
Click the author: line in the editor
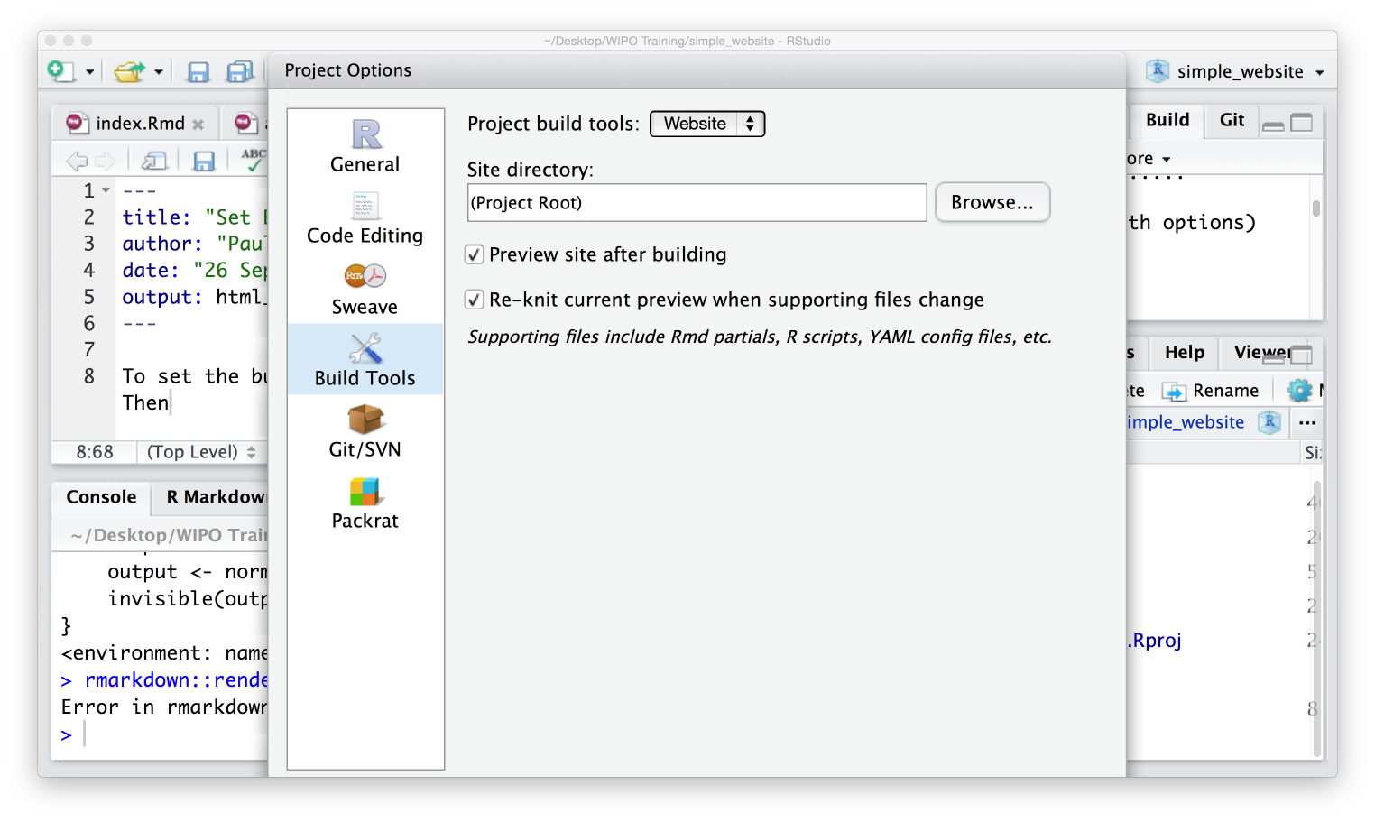pos(195,244)
